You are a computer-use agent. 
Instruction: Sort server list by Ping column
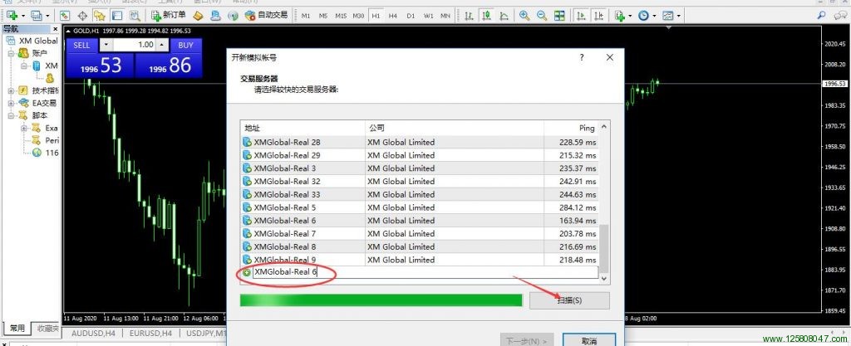(x=571, y=128)
